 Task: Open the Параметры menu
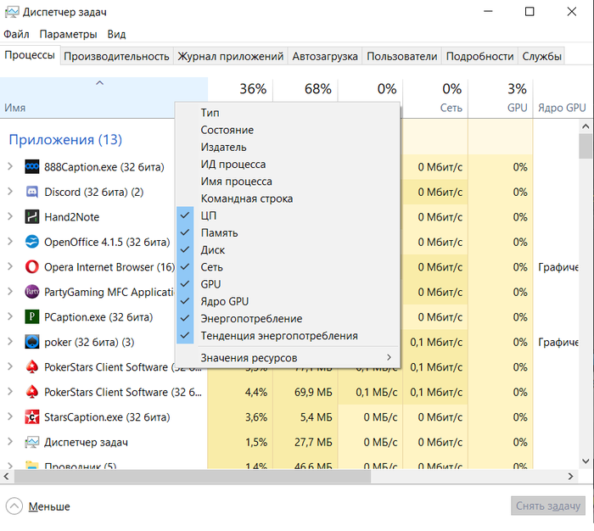tap(68, 34)
